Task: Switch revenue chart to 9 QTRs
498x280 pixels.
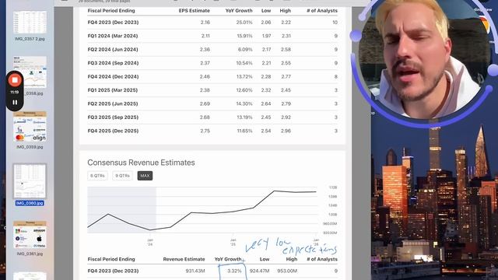Action: coord(123,176)
